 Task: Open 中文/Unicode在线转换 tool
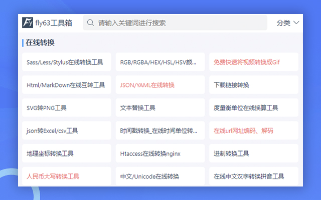(x=160, y=176)
